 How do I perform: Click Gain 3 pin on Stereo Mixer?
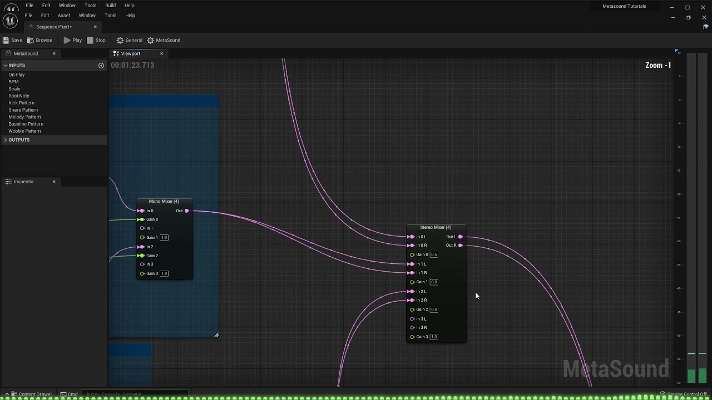click(x=412, y=337)
